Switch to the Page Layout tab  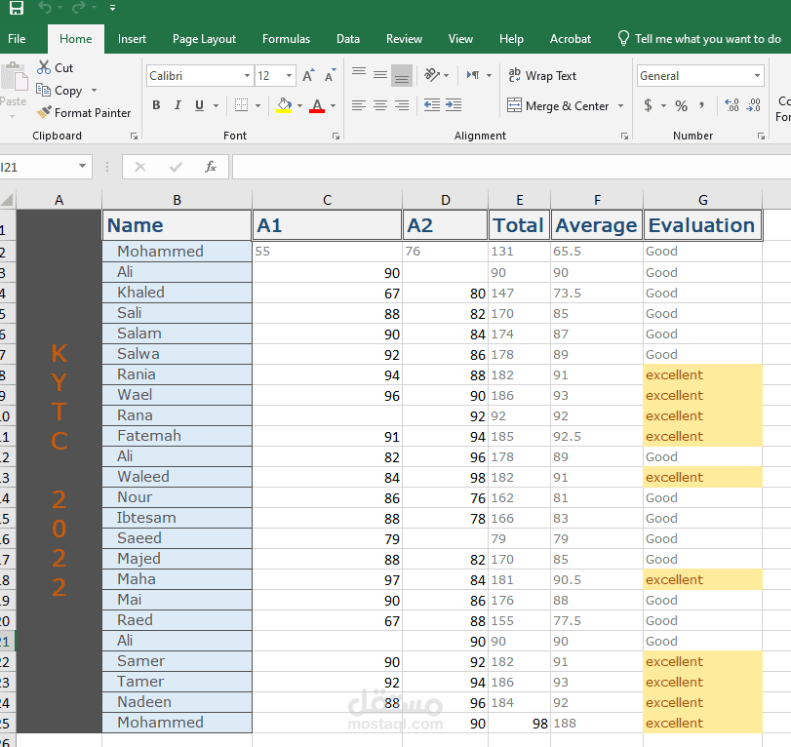[204, 39]
